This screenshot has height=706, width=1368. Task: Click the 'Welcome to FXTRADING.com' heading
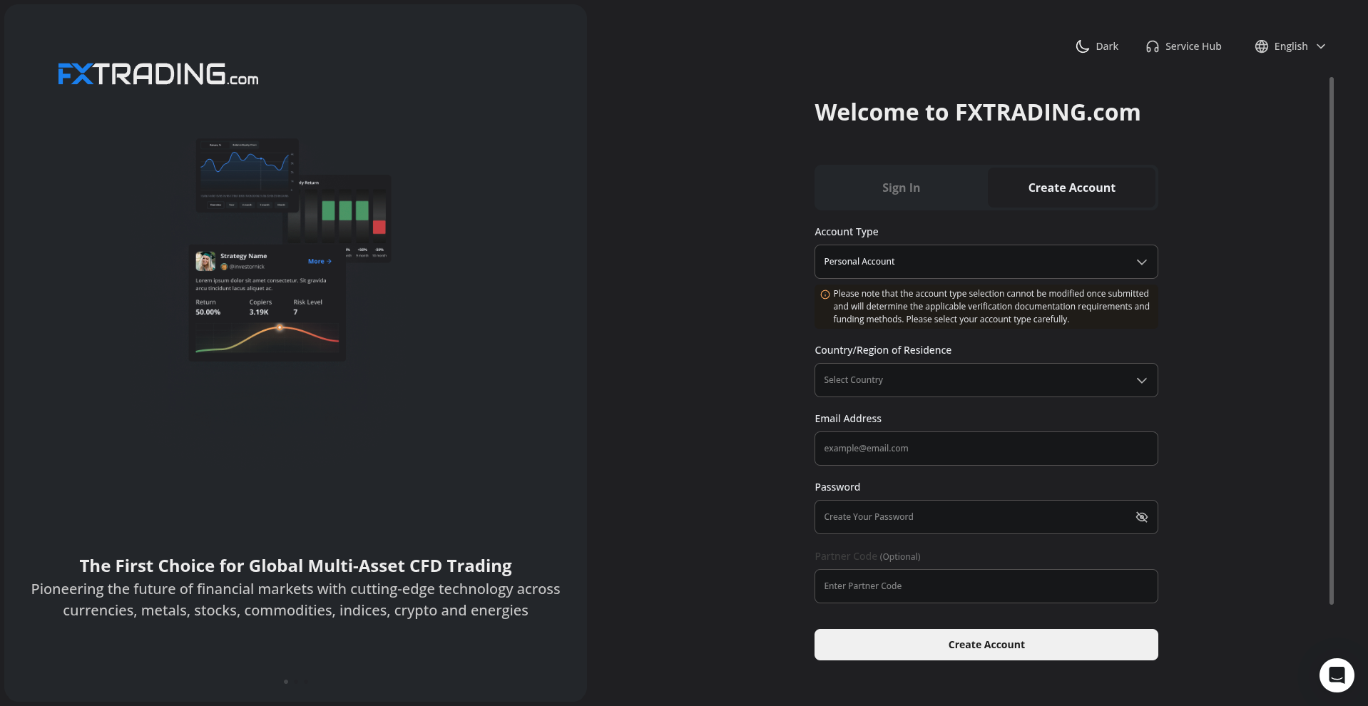tap(977, 113)
